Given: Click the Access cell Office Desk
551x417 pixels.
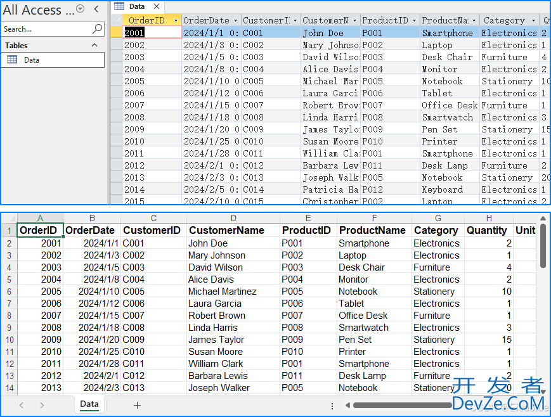Looking at the screenshot, I should coord(450,105).
